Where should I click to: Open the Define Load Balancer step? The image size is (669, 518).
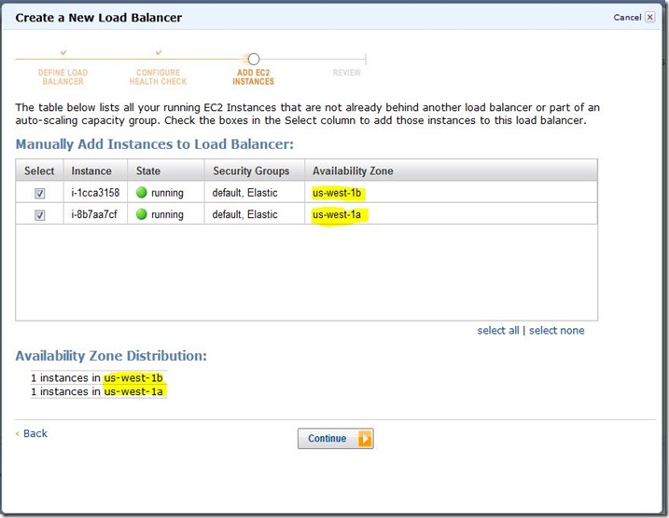click(63, 77)
